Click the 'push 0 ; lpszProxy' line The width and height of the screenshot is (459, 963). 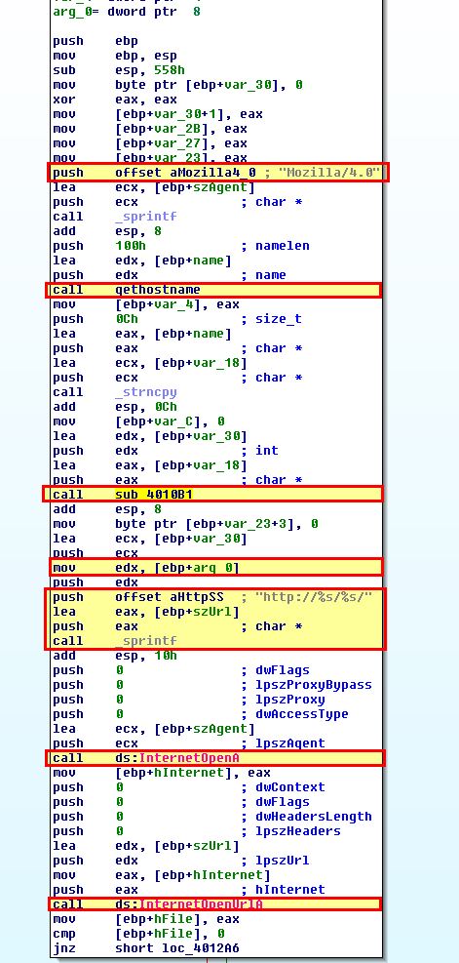189,700
